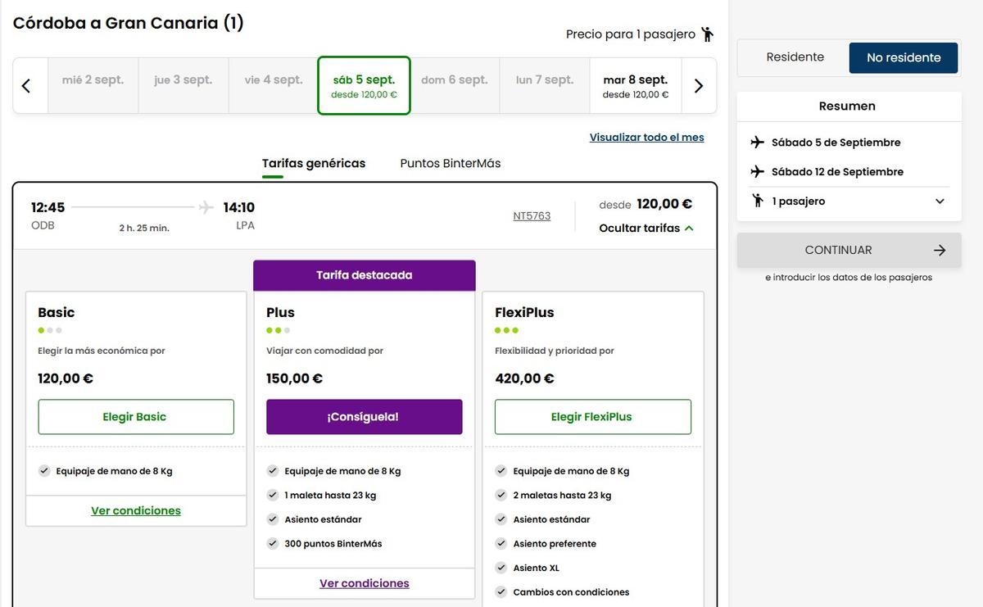Switch to Puntos BinterMás tab

pyautogui.click(x=450, y=163)
